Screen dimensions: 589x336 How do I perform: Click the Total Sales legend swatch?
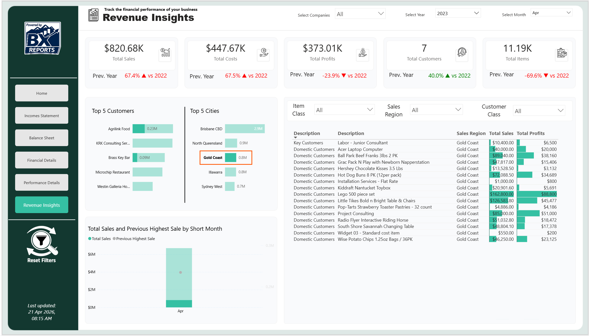[x=90, y=239]
